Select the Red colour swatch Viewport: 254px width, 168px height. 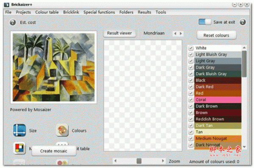click(x=218, y=94)
